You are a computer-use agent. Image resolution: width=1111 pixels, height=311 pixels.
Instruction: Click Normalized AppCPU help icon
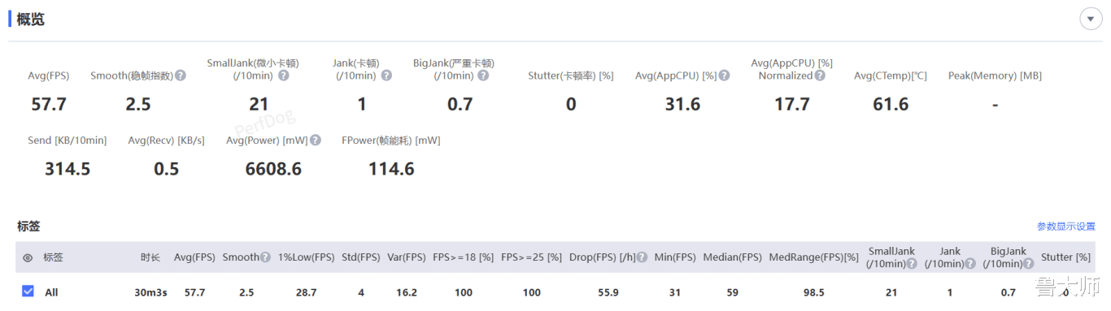[x=820, y=76]
